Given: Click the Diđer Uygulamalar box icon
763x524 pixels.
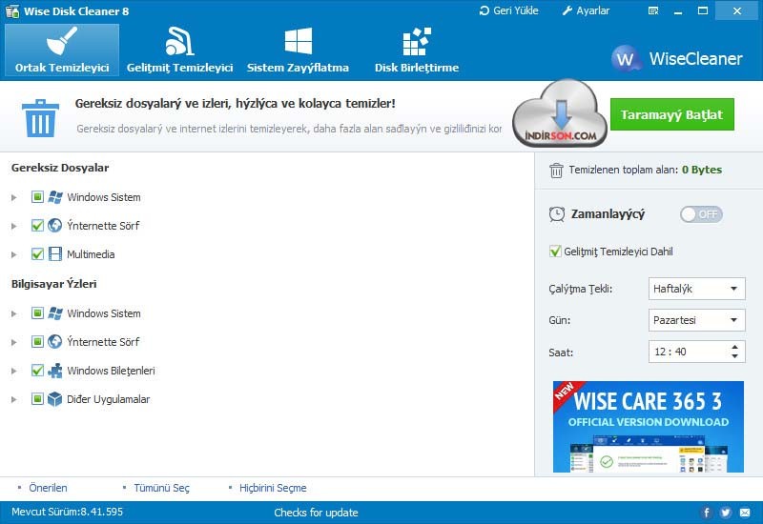Looking at the screenshot, I should click(55, 399).
